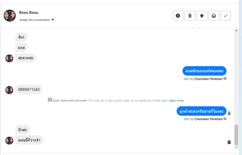Viewport: 242px width, 155px height.
Task: Star this conversation as follow-up
Action: pyautogui.click(x=202, y=15)
